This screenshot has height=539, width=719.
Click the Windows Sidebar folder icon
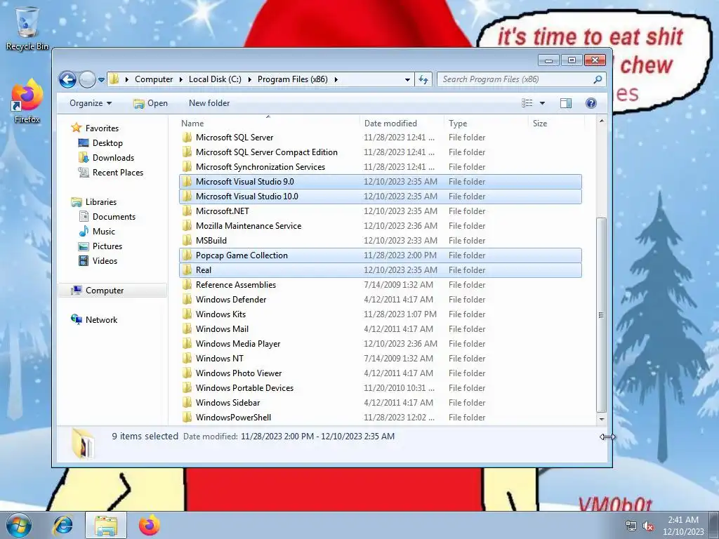point(187,402)
